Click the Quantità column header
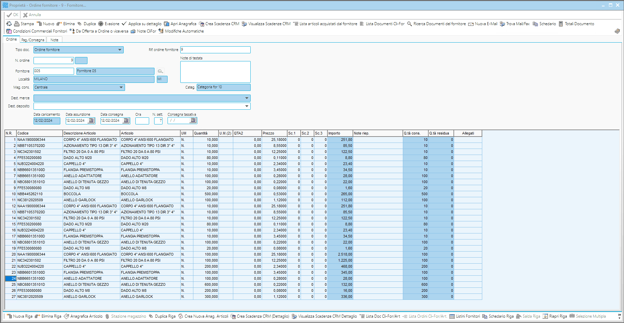This screenshot has height=323, width=624. coord(206,133)
